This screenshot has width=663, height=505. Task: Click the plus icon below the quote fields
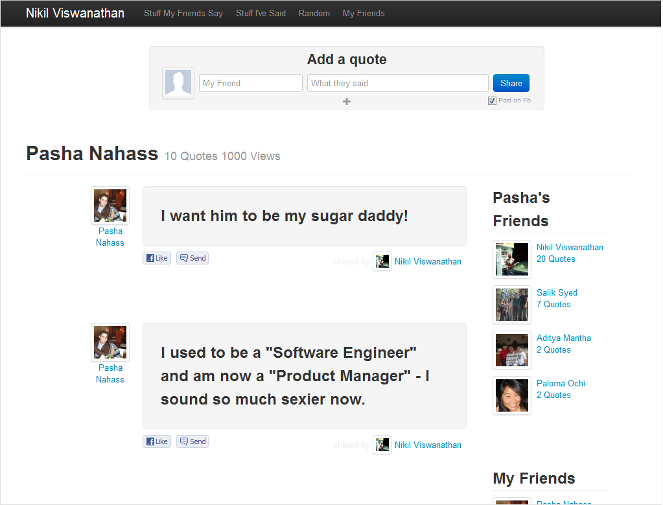(347, 102)
